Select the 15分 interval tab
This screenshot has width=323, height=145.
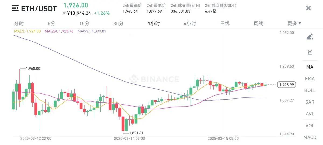84,23
